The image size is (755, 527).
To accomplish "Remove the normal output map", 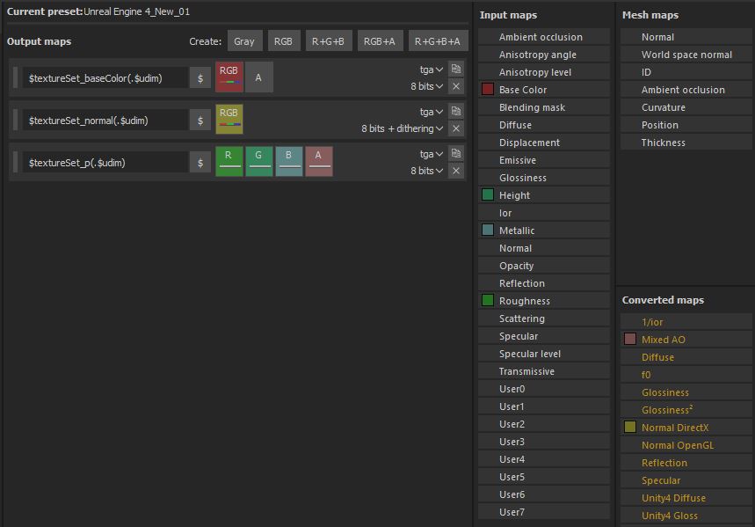I will click(x=456, y=128).
